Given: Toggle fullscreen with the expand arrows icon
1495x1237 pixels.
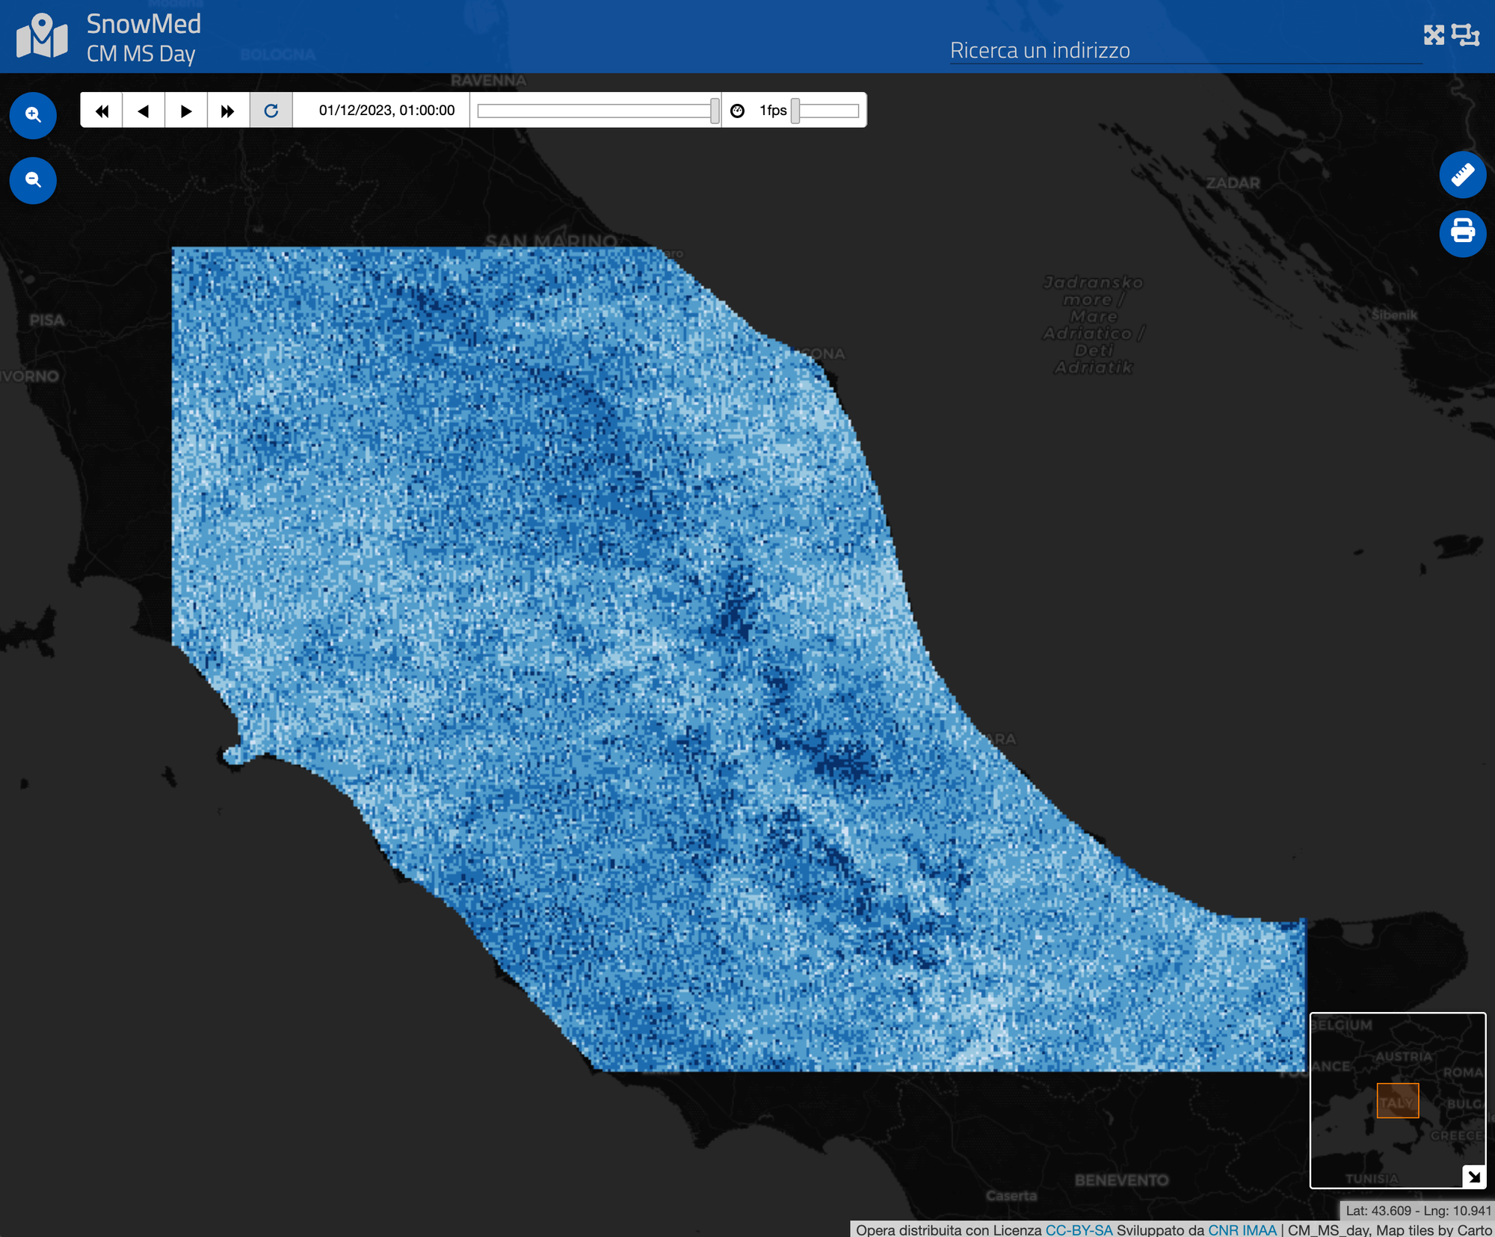Looking at the screenshot, I should click(1434, 34).
